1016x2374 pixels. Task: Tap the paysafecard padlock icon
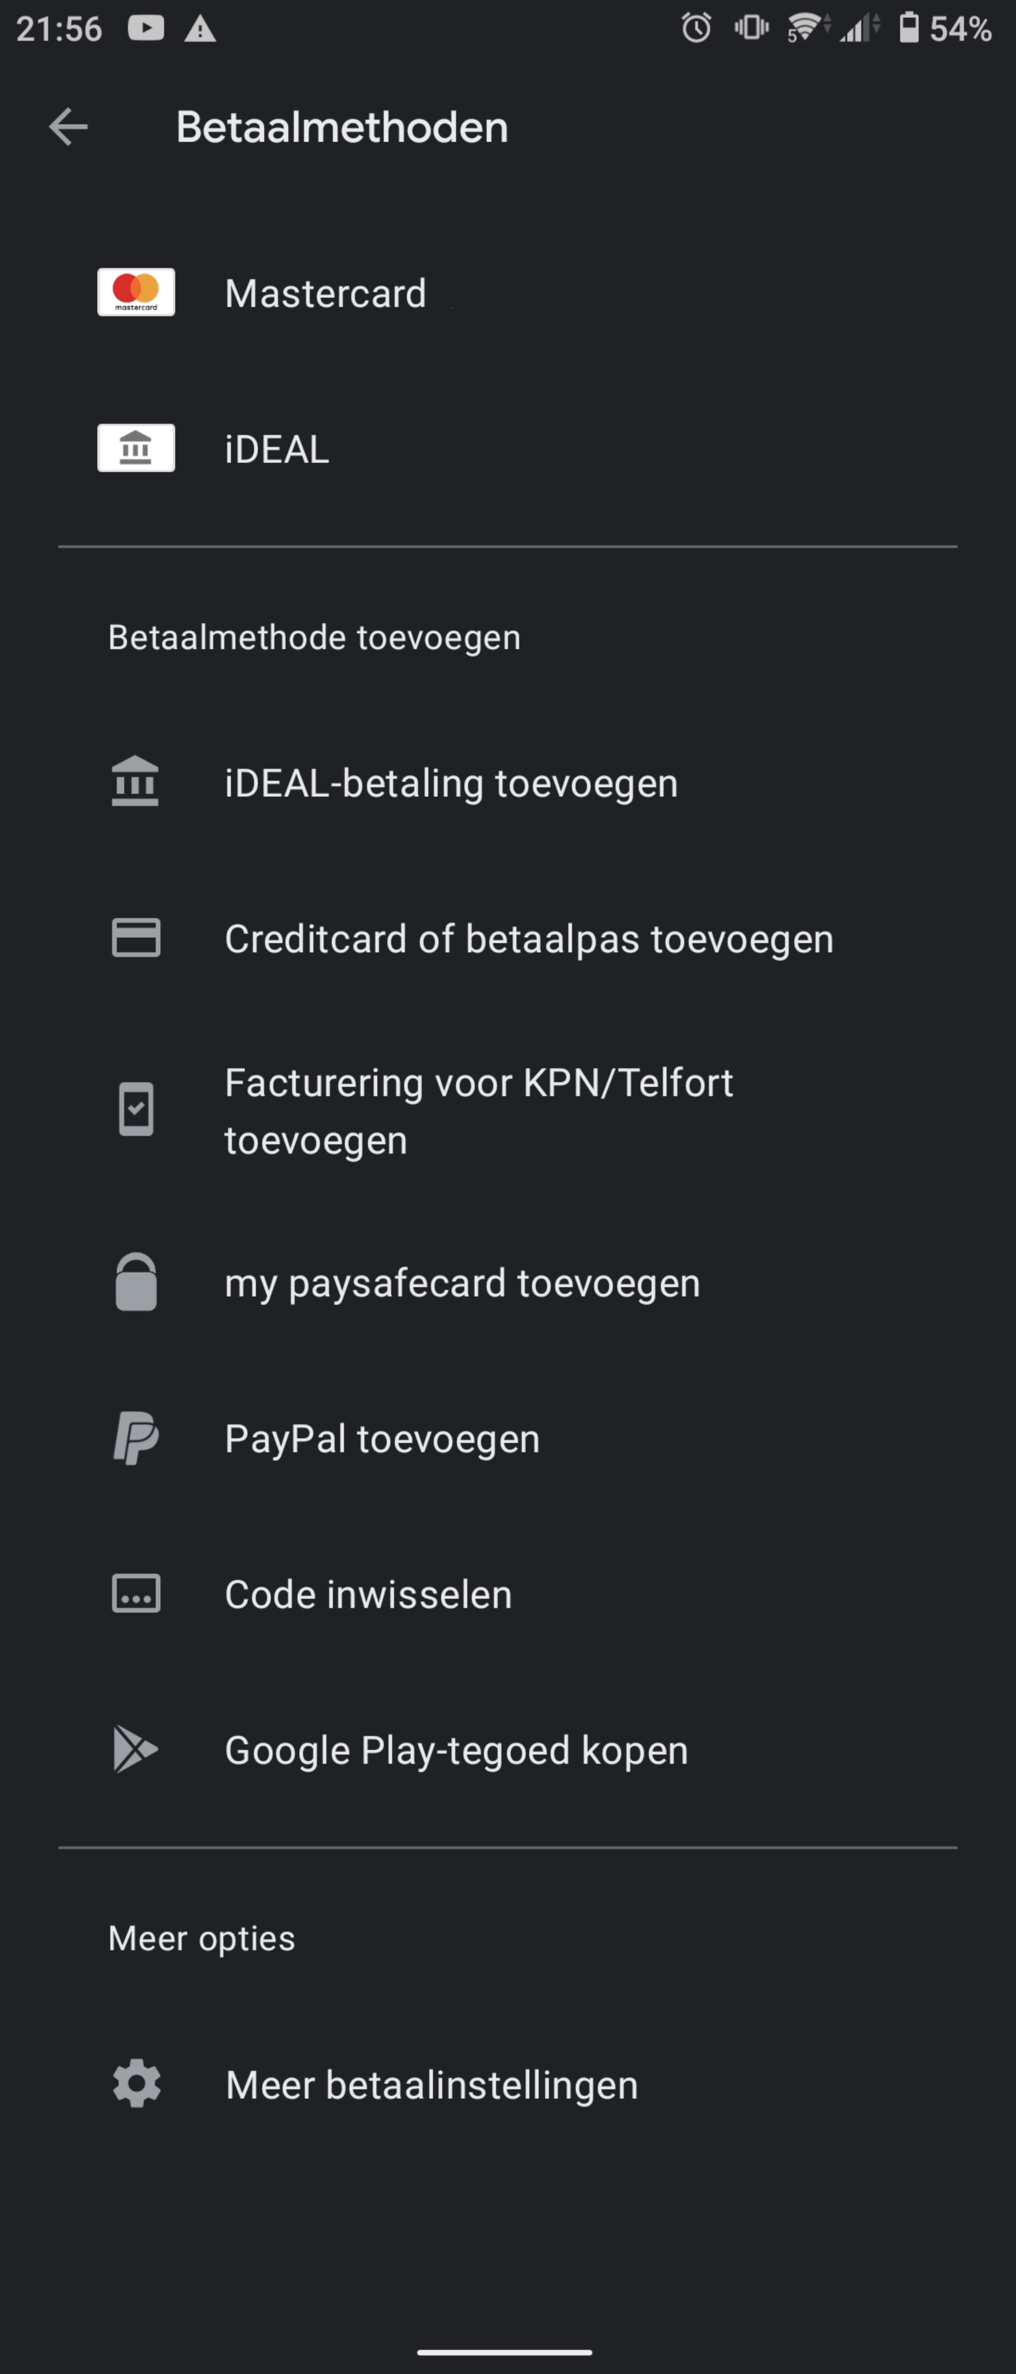137,1281
